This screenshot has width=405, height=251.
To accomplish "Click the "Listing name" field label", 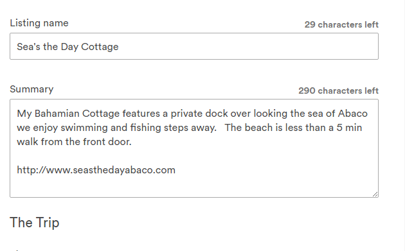I will tap(39, 23).
